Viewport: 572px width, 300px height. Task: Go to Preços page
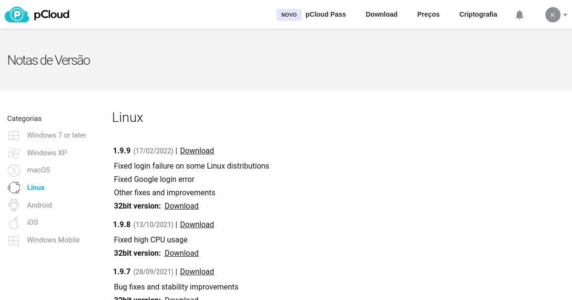point(428,14)
